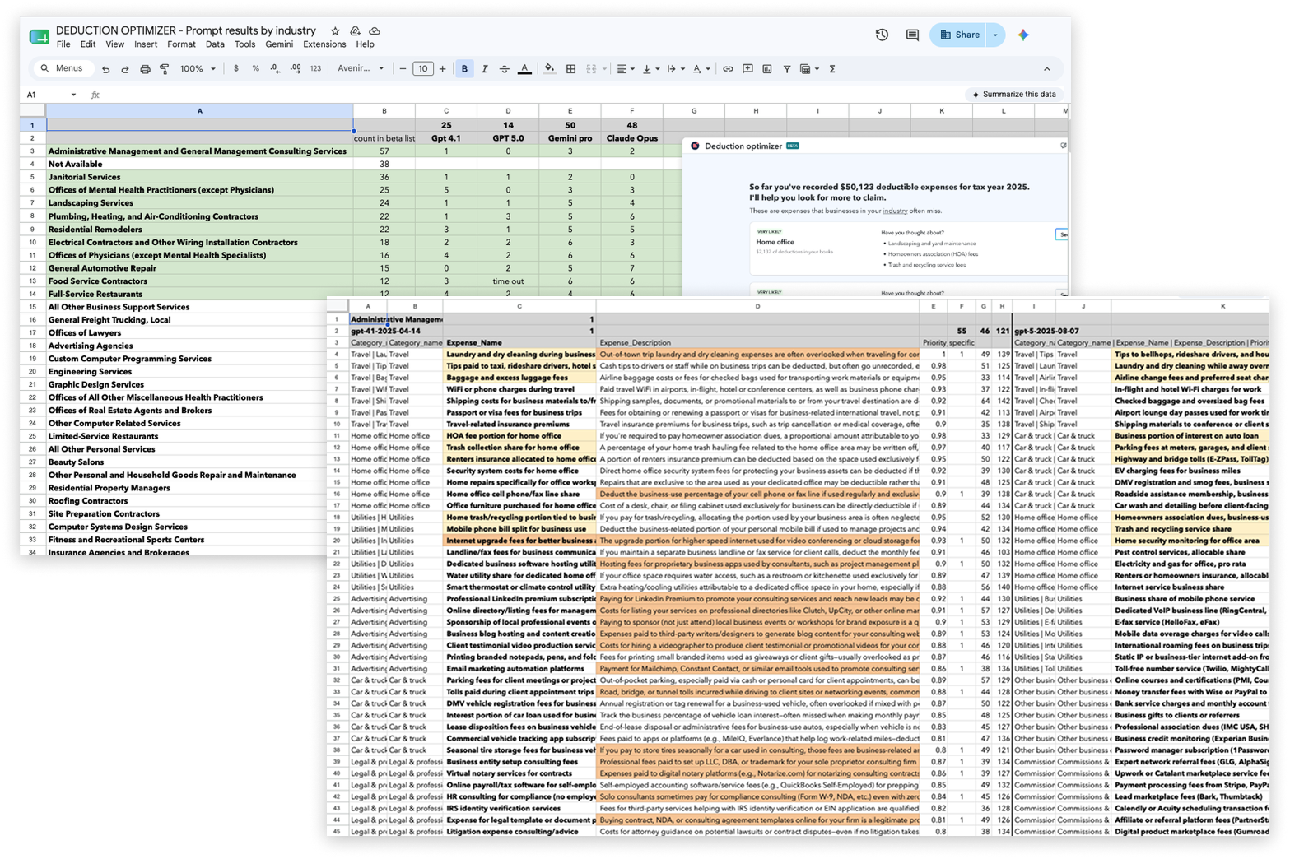Open text rotation dropdown
Viewport: 1290px width, 859px height.
coord(701,69)
